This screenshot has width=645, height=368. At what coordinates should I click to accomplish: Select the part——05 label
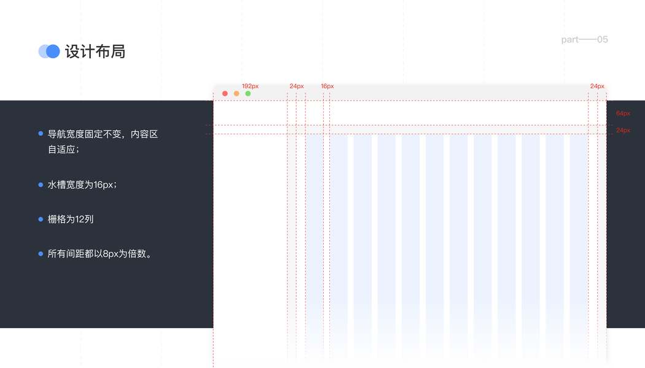pyautogui.click(x=585, y=39)
